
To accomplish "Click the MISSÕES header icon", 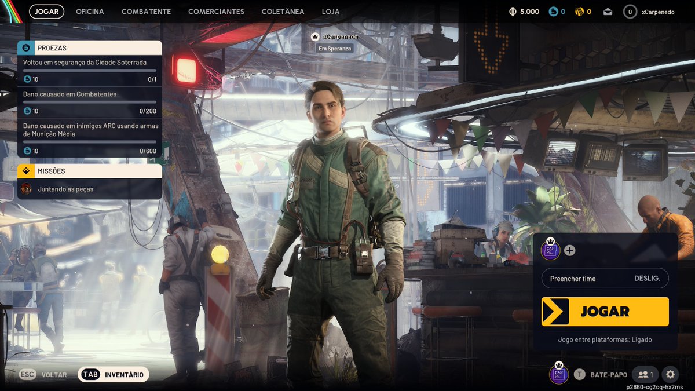I will point(25,171).
